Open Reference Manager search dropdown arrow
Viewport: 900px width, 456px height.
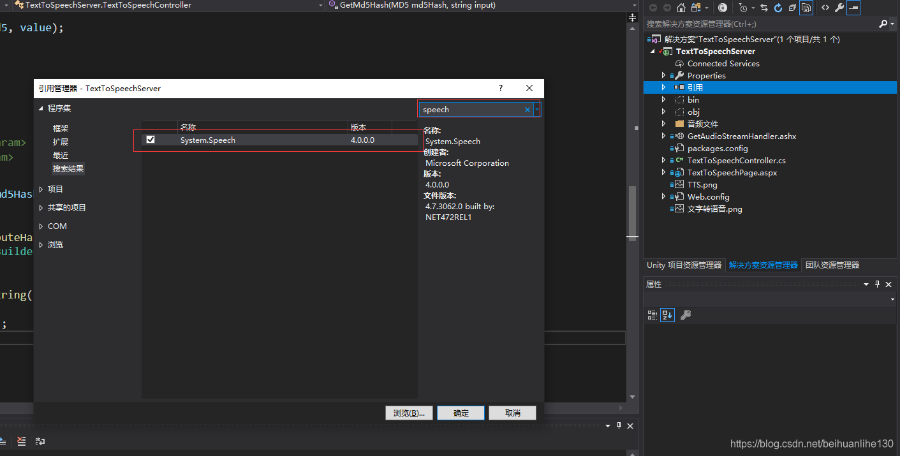[x=537, y=110]
